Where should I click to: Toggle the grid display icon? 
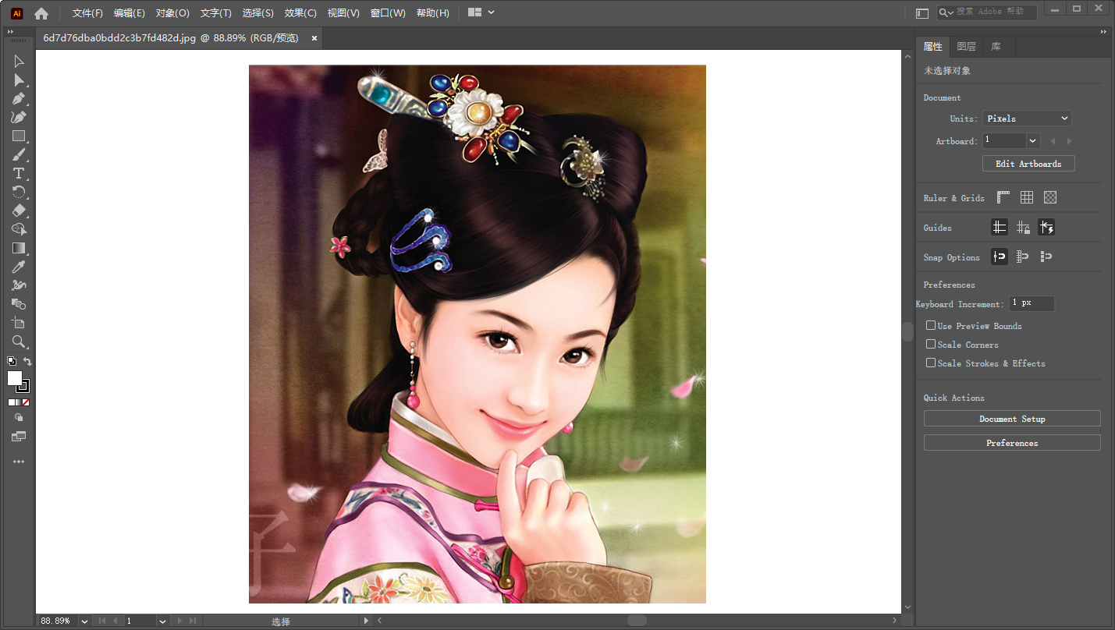(1027, 197)
